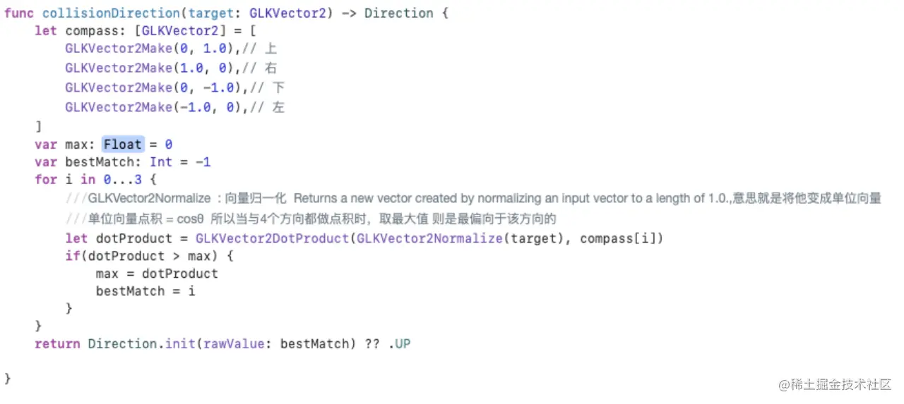Click the highlighted Float type token

123,145
